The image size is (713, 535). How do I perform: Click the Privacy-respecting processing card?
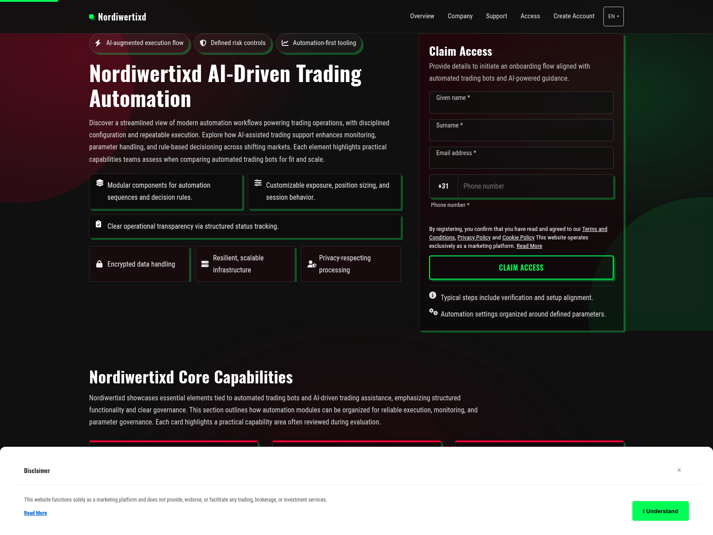[x=351, y=264]
